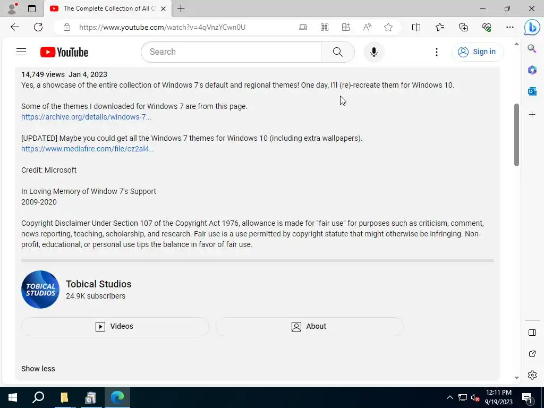Open Favorites list icon
Image resolution: width=544 pixels, height=408 pixels.
[x=439, y=27]
